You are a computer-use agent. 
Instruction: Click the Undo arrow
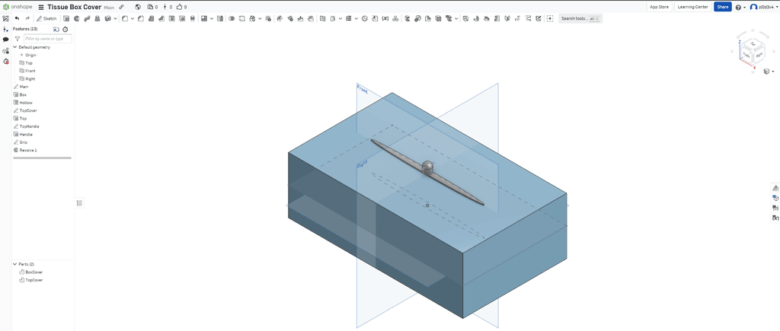(x=17, y=18)
